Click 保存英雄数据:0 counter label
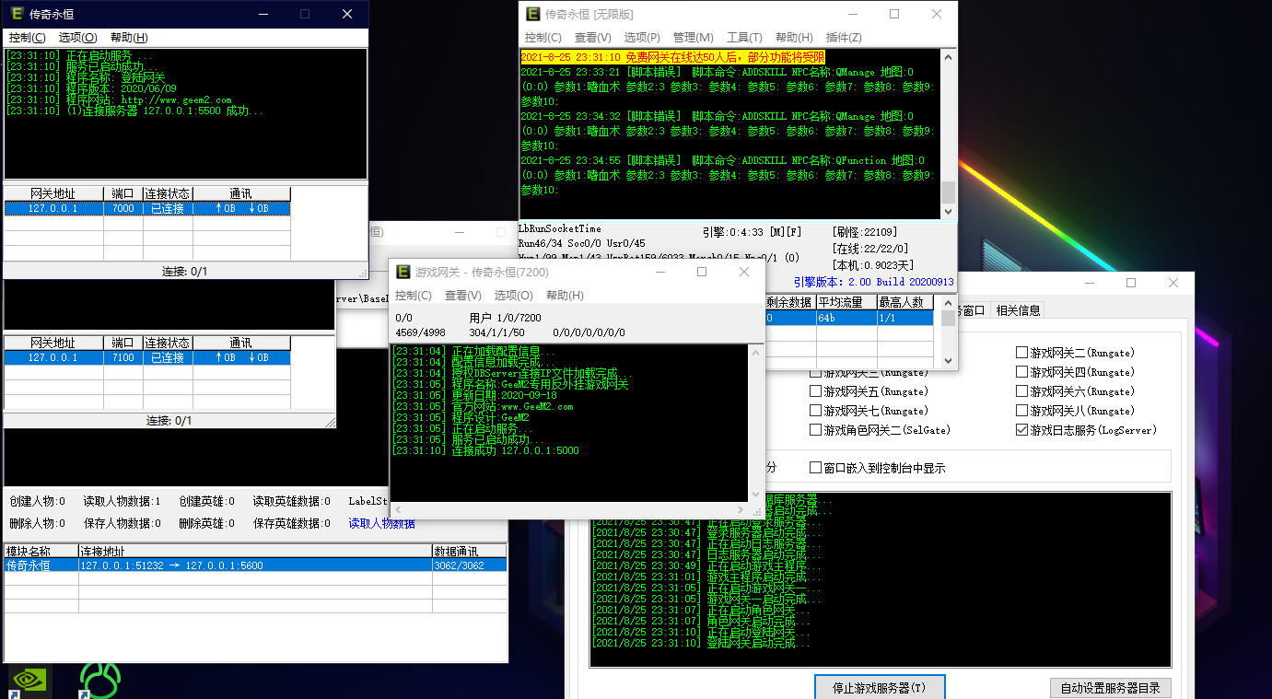Viewport: 1272px width, 699px height. tap(291, 523)
